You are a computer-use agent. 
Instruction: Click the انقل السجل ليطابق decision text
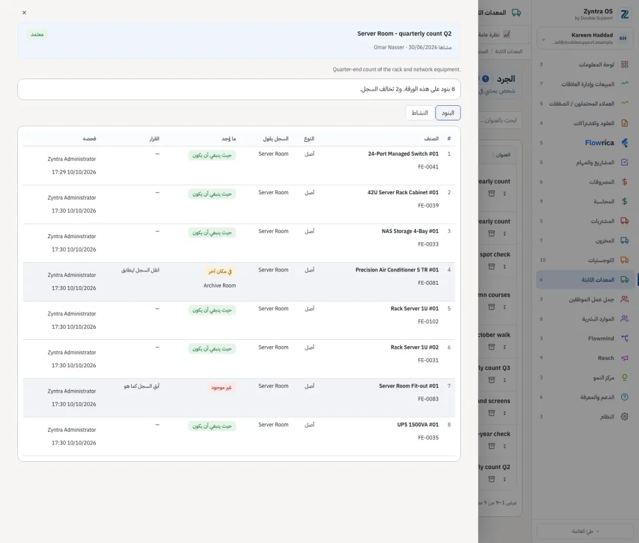pyautogui.click(x=140, y=270)
